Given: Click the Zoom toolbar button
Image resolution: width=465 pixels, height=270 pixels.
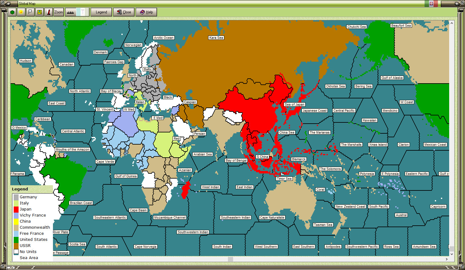Looking at the screenshot, I should click(x=58, y=12).
